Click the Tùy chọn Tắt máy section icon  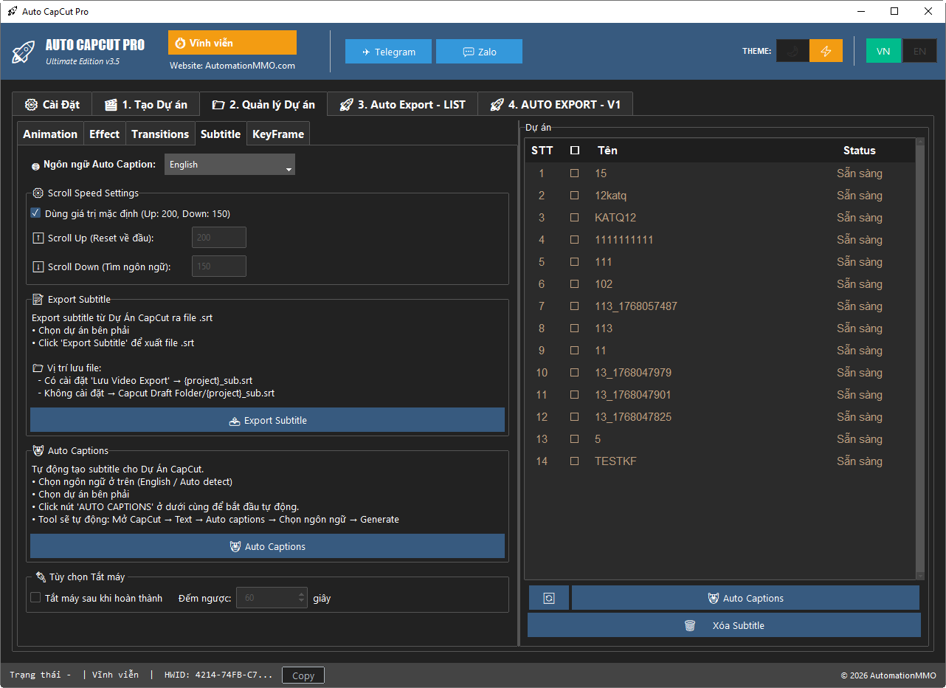tap(41, 577)
